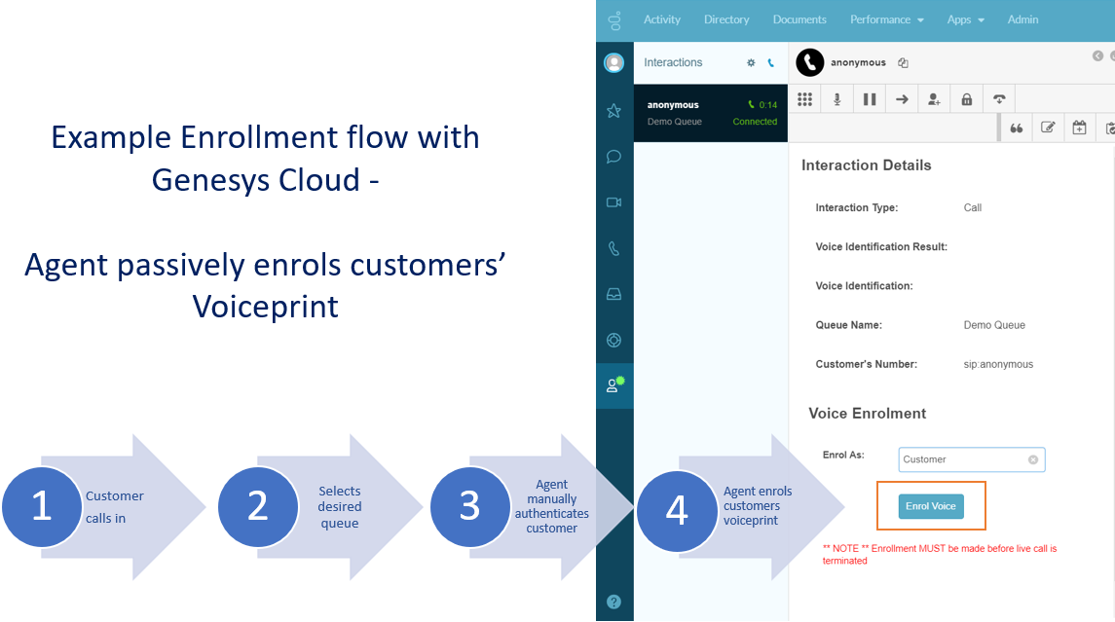This screenshot has height=622, width=1115.
Task: Open the Inbox tray icon in sidebar
Action: pos(613,294)
